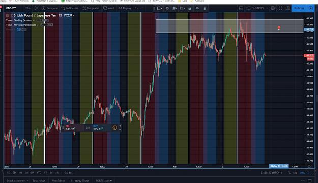
Task: Open the Indicators dialog
Action: [x=70, y=8]
